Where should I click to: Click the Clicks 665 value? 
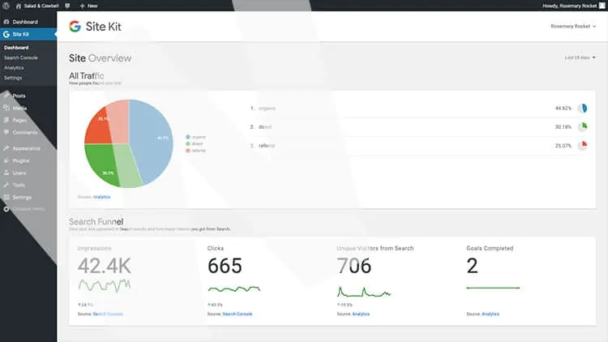tap(225, 266)
